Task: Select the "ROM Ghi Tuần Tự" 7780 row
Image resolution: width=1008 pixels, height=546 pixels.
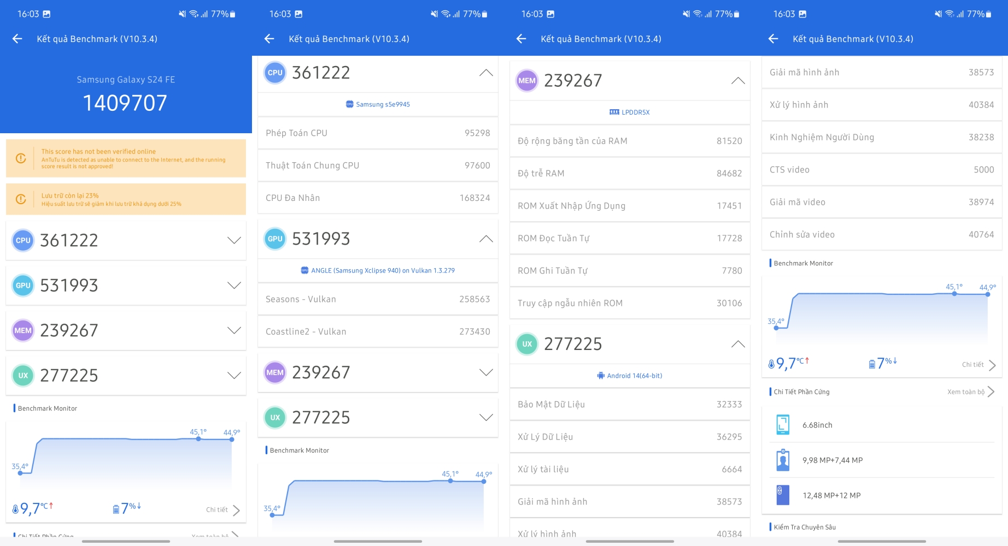Action: point(630,271)
